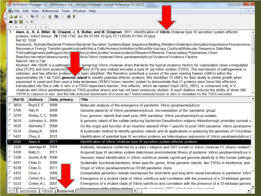
Task: Click the plain font F icon
Action: pos(11,27)
